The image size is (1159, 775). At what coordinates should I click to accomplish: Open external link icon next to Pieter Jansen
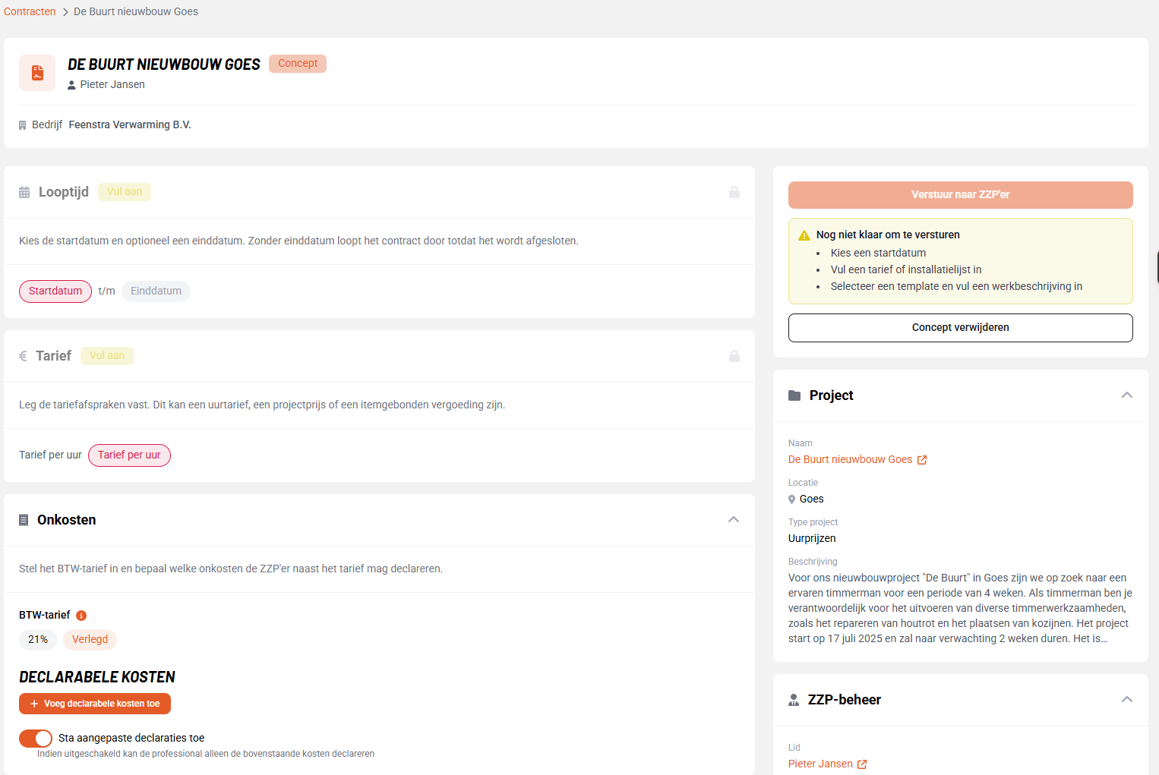862,764
